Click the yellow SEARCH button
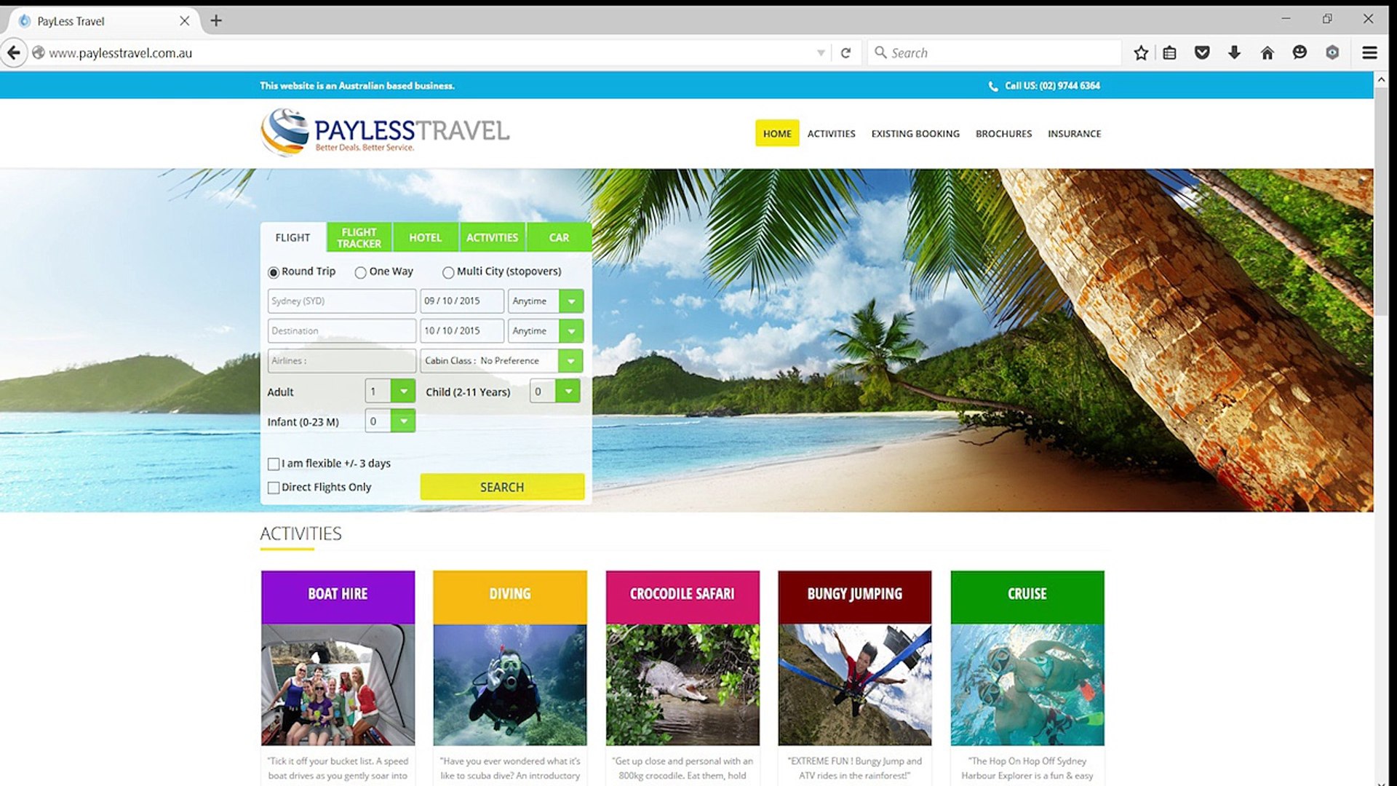This screenshot has height=786, width=1397. coord(502,487)
